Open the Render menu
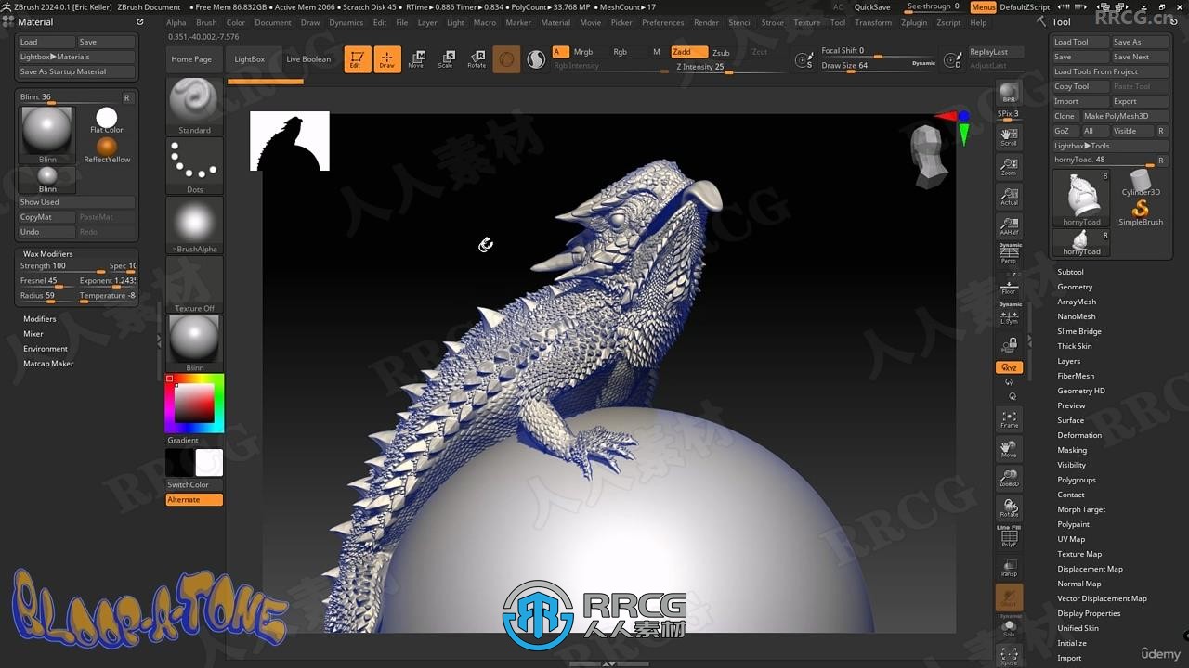 click(706, 22)
